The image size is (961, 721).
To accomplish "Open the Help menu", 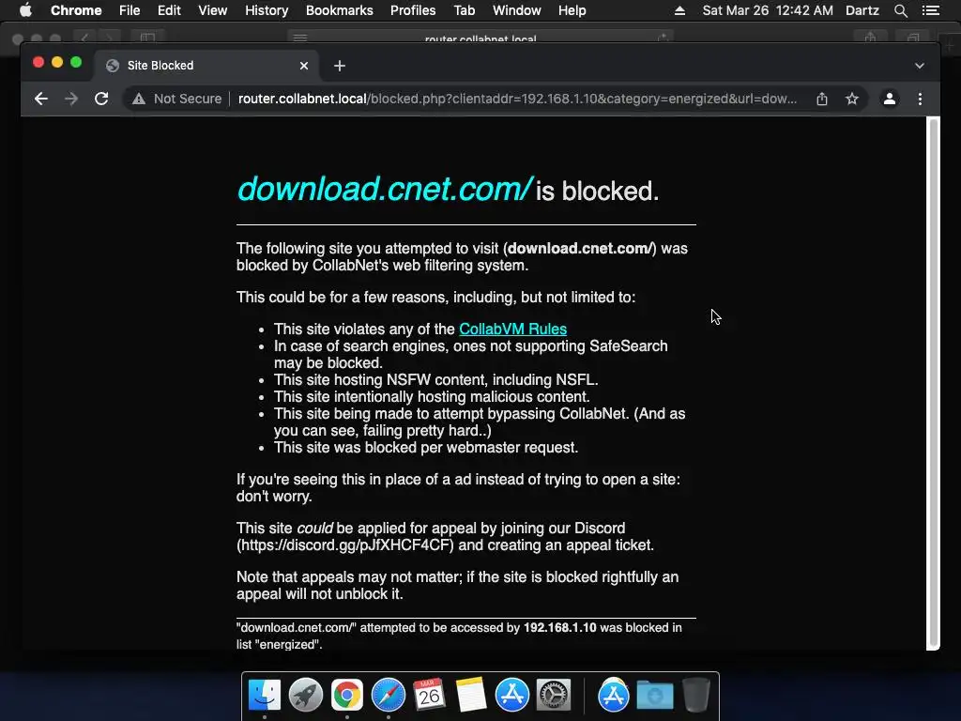I will point(572,10).
